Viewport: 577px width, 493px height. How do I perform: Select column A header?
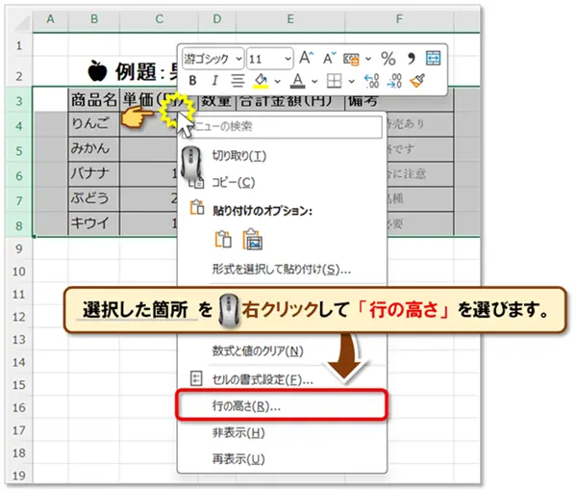pyautogui.click(x=50, y=19)
